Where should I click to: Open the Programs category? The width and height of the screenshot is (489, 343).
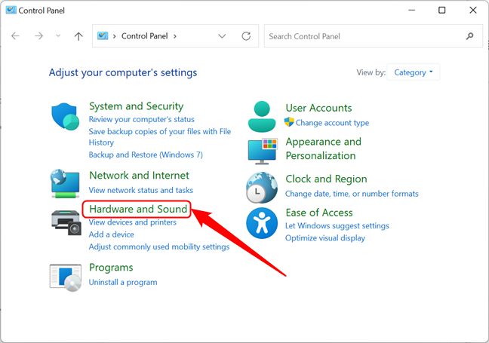(111, 268)
